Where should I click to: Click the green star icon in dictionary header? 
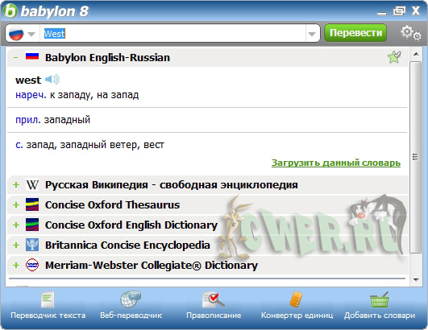pos(394,57)
